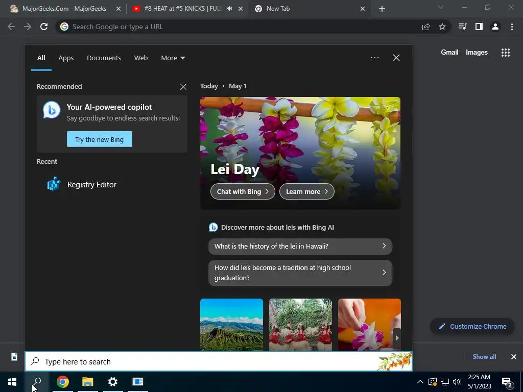Viewport: 523px width, 392px height.
Task: Open the Windows Start menu
Action: [12, 382]
